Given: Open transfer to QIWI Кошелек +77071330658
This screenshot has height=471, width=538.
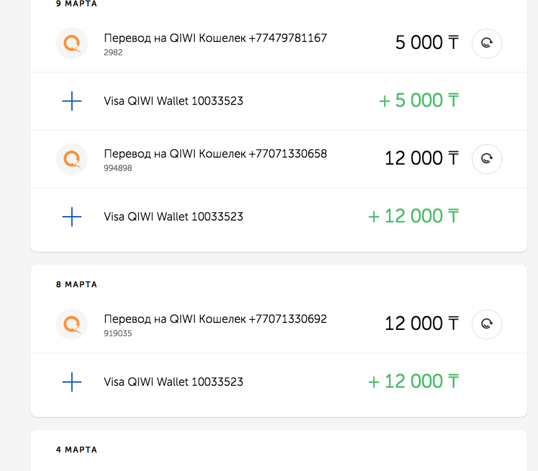Looking at the screenshot, I should click(x=279, y=159).
